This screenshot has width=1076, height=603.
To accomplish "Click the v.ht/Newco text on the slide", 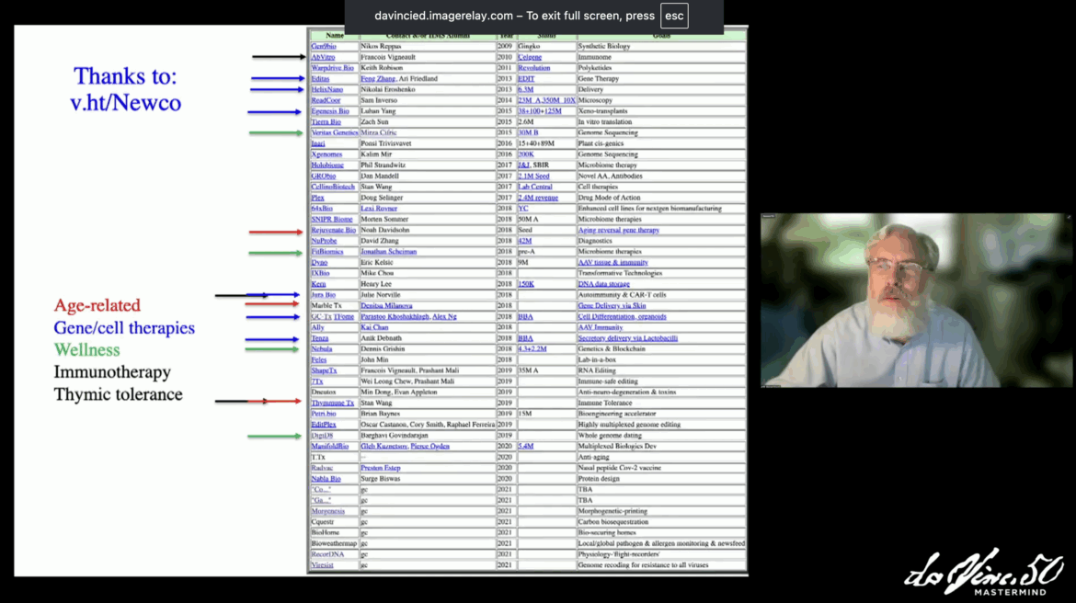I will pos(126,103).
